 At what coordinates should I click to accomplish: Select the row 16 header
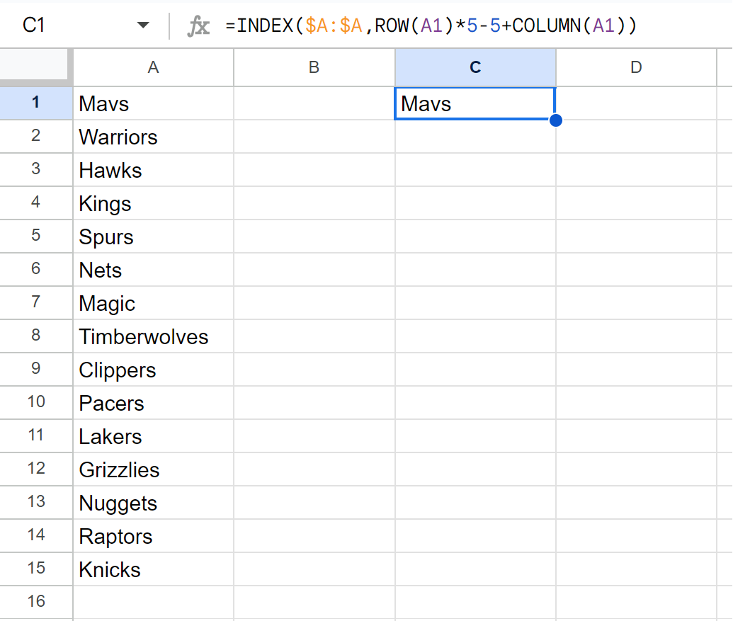point(36,602)
